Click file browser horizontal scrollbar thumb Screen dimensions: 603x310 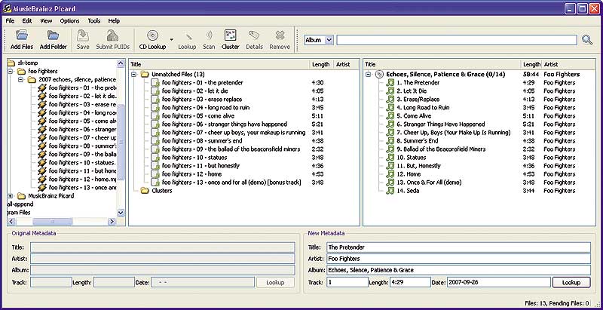click(52, 222)
